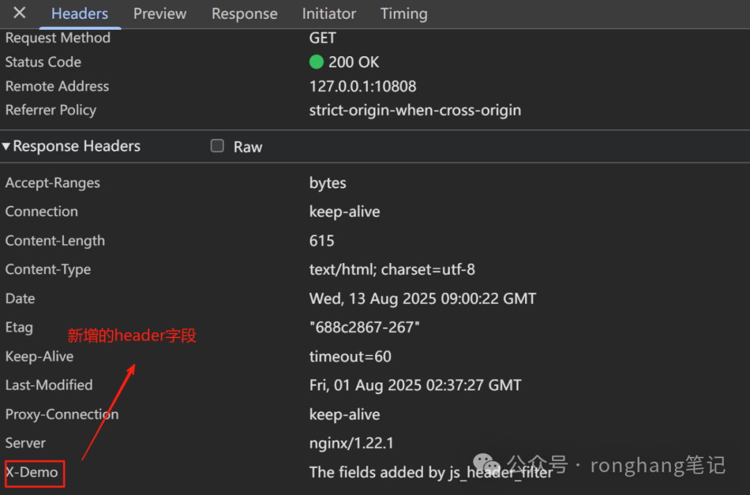Image resolution: width=750 pixels, height=495 pixels.
Task: Click the Etag value "688c2867-267"
Action: [x=365, y=328]
